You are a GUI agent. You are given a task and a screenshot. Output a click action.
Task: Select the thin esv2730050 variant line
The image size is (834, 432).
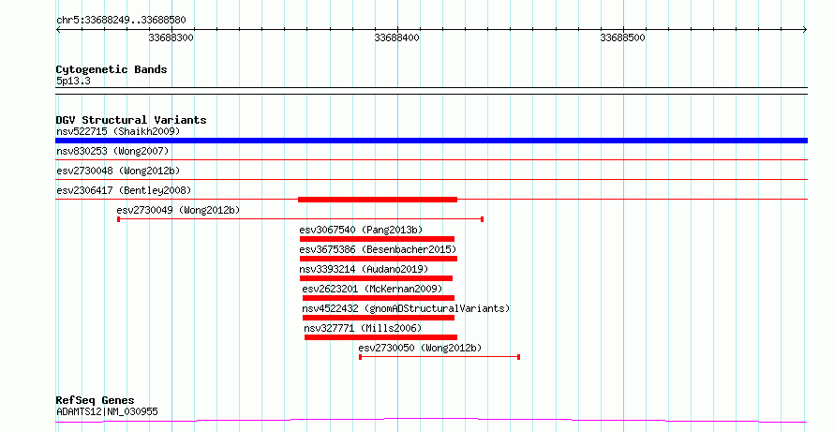pyautogui.click(x=439, y=357)
